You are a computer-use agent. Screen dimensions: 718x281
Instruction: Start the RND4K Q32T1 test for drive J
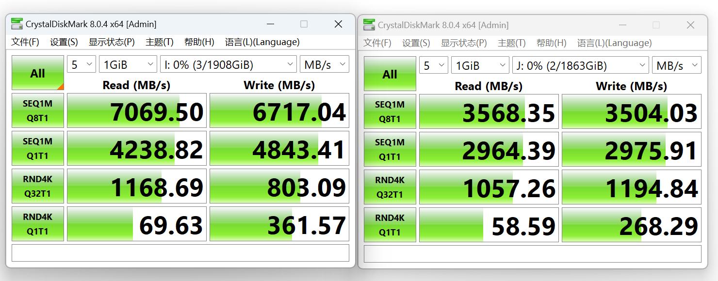click(x=390, y=187)
